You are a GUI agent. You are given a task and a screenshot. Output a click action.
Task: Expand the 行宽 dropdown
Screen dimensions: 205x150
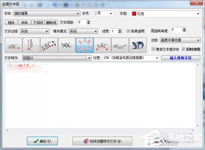[x=131, y=58]
